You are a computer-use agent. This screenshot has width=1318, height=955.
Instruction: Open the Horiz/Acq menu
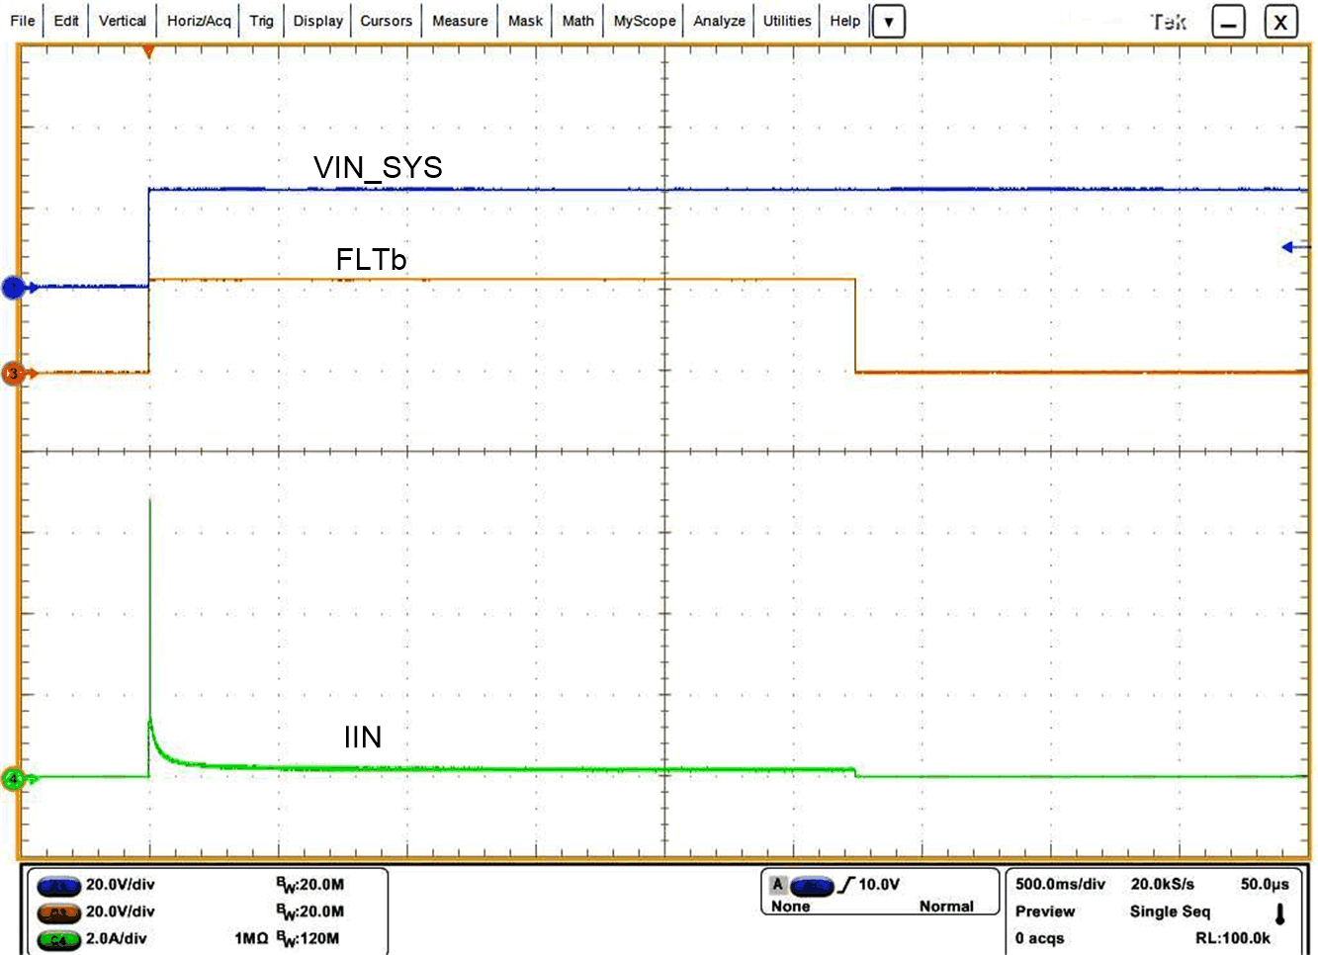199,21
